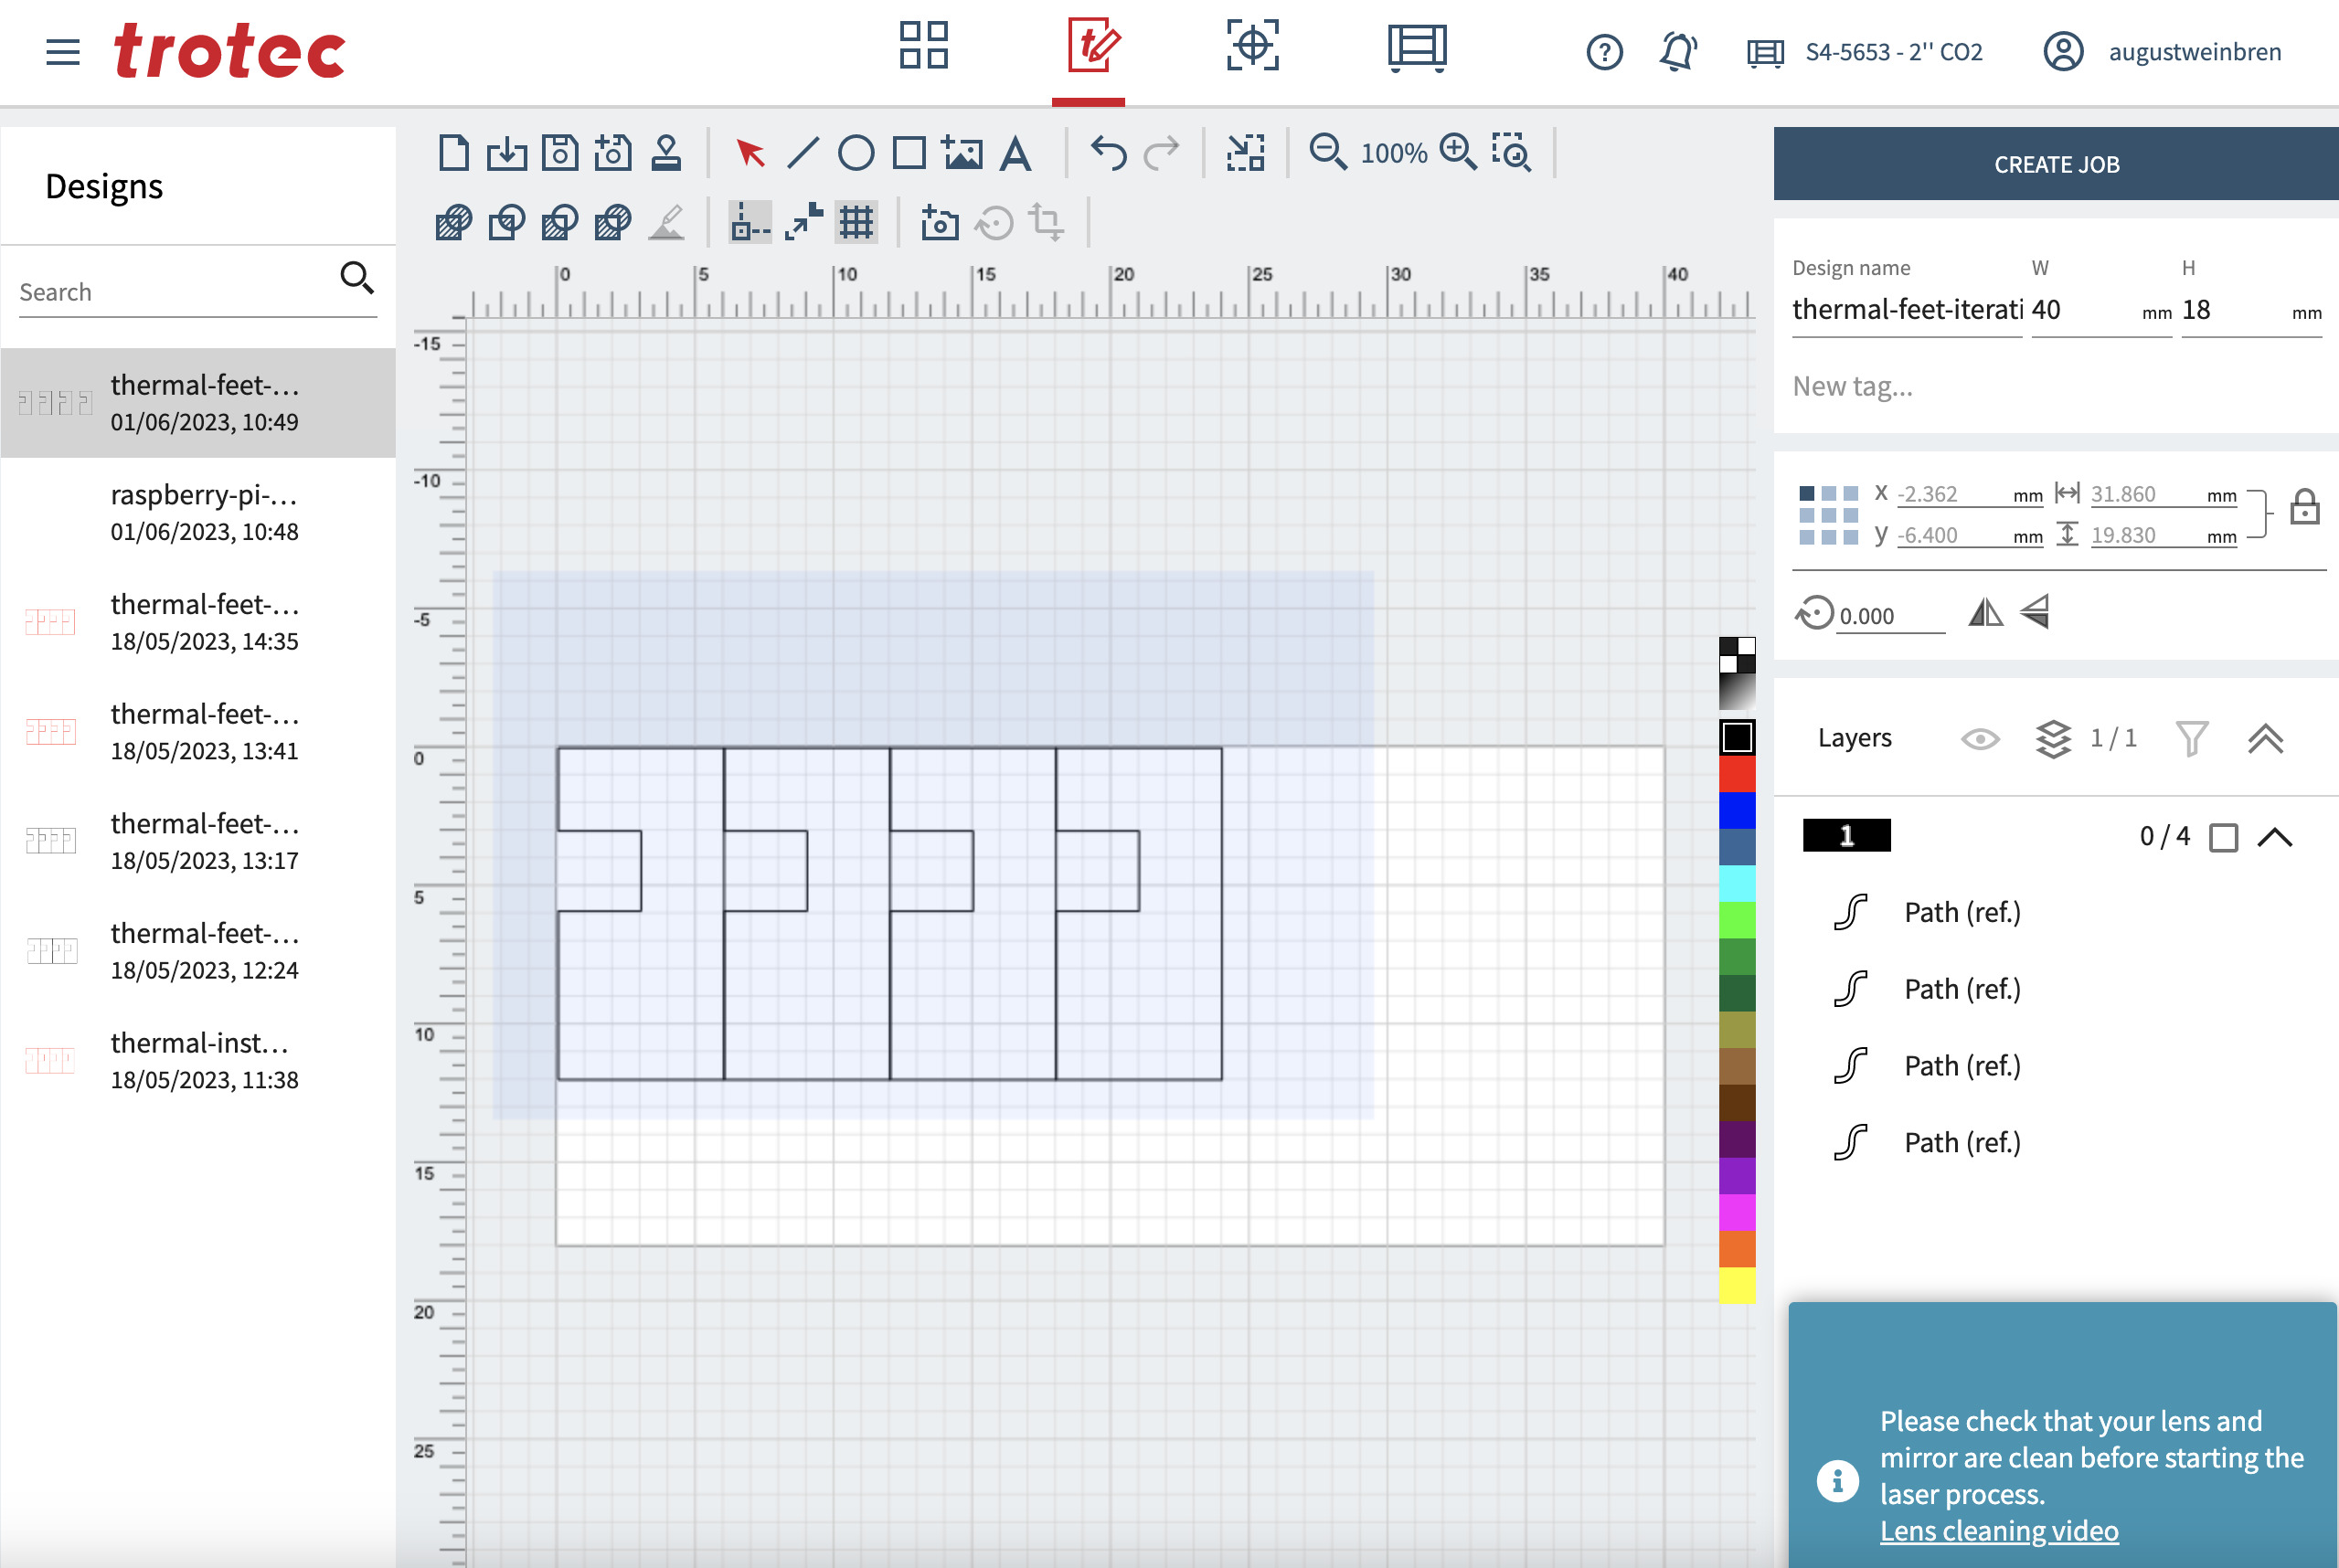Collapse layer 1 path list chevron

2275,837
